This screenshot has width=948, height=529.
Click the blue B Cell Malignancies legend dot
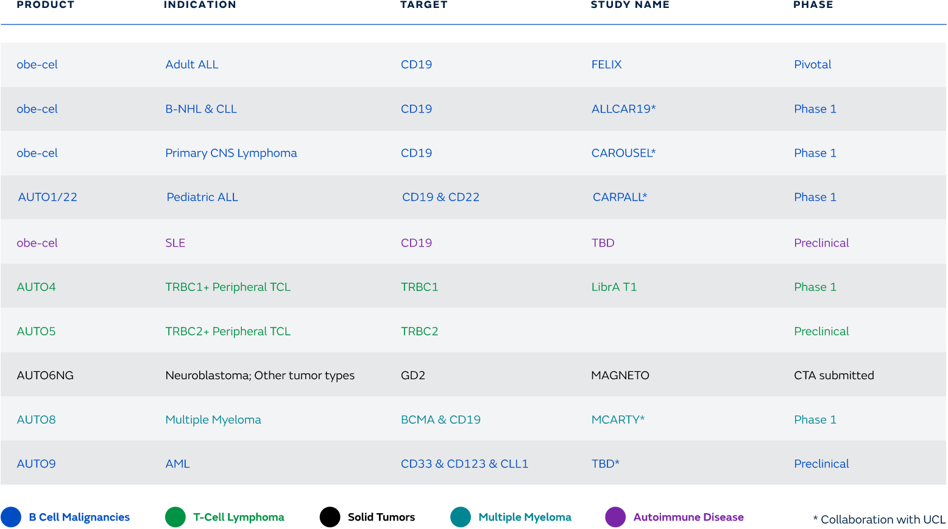click(x=11, y=517)
